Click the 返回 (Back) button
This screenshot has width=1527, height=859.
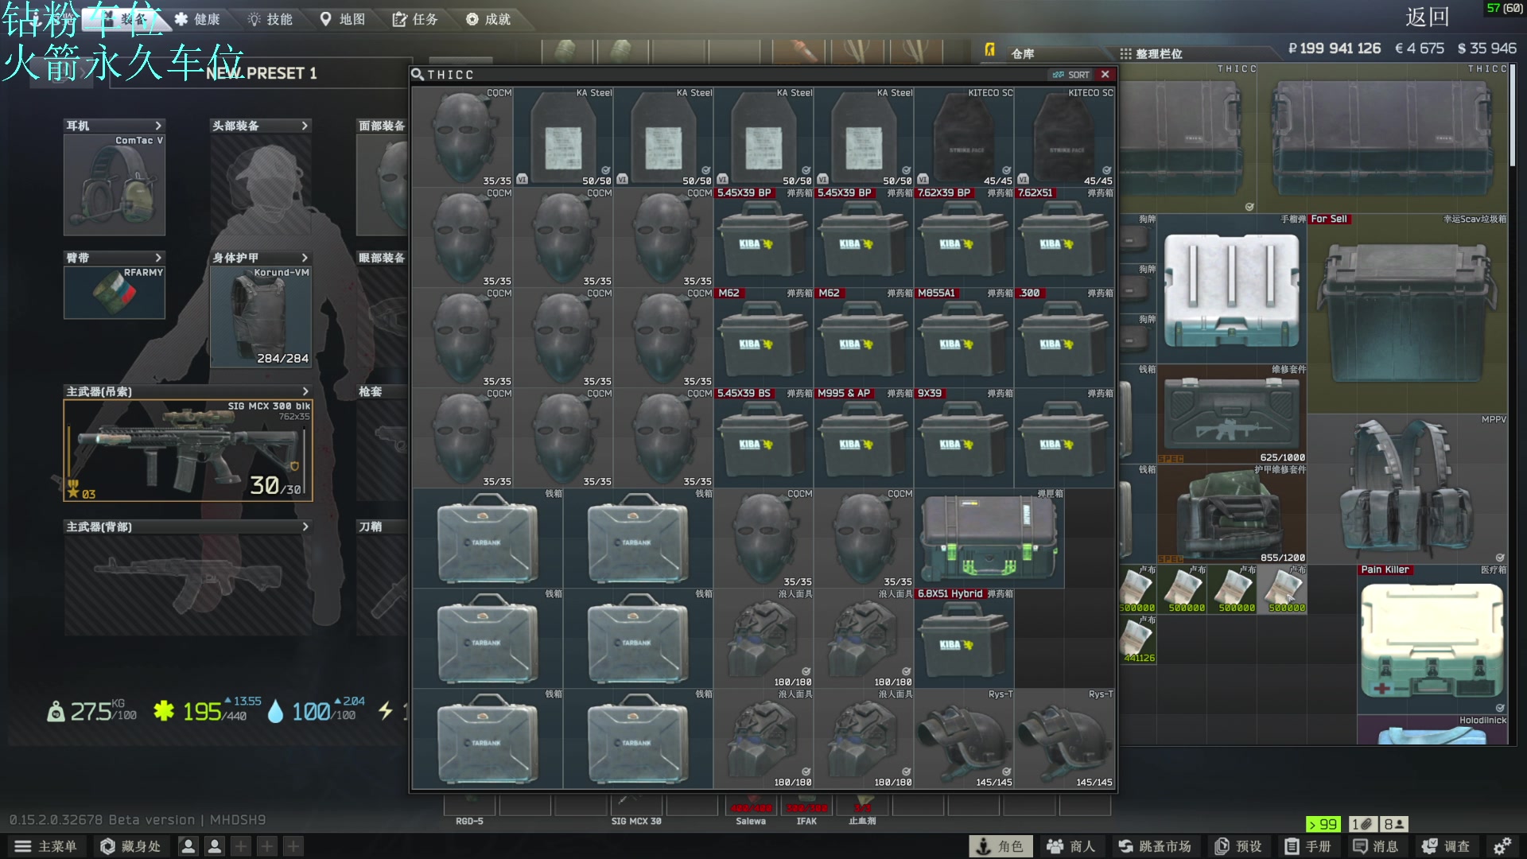(1427, 17)
